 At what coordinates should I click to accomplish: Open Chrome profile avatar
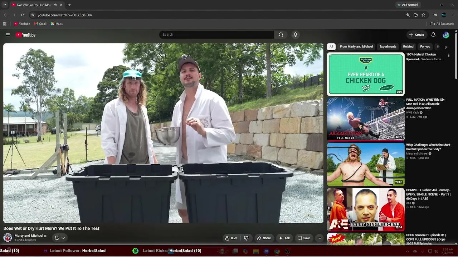[444, 15]
